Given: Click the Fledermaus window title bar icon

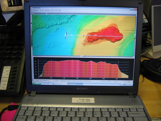Looking at the screenshot, I should [x=32, y=8].
